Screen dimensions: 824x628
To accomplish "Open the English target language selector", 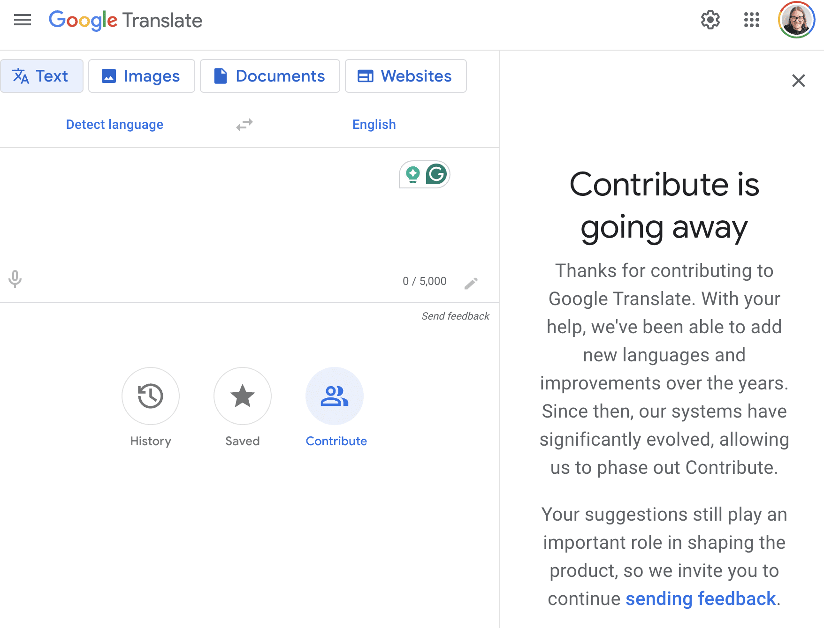I will tap(374, 125).
